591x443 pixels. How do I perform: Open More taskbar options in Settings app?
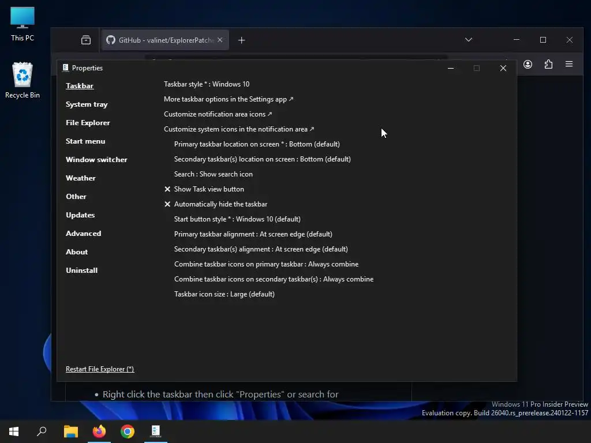229,99
